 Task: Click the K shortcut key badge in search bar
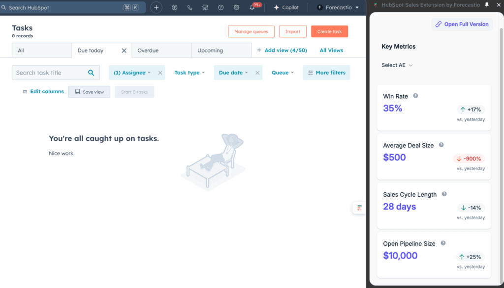136,7
